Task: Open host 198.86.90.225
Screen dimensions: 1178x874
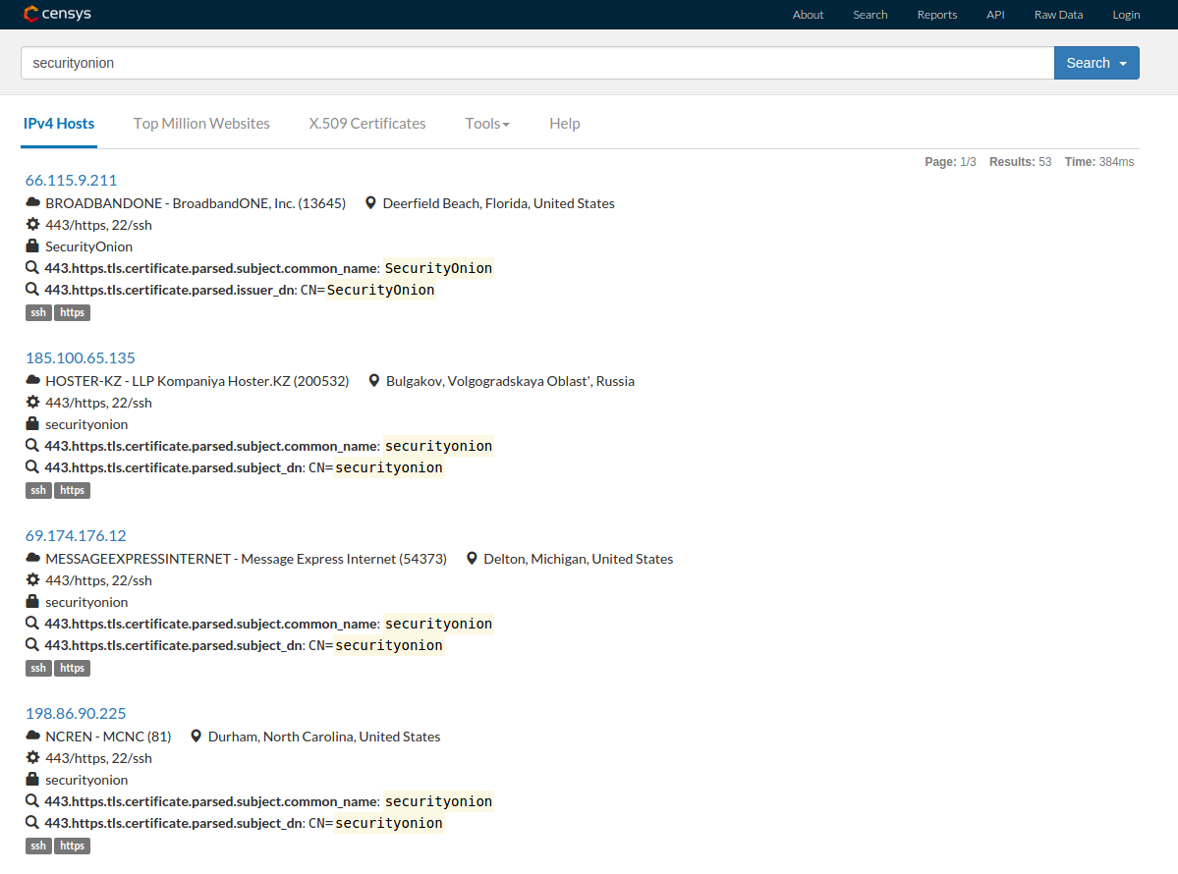Action: (76, 713)
